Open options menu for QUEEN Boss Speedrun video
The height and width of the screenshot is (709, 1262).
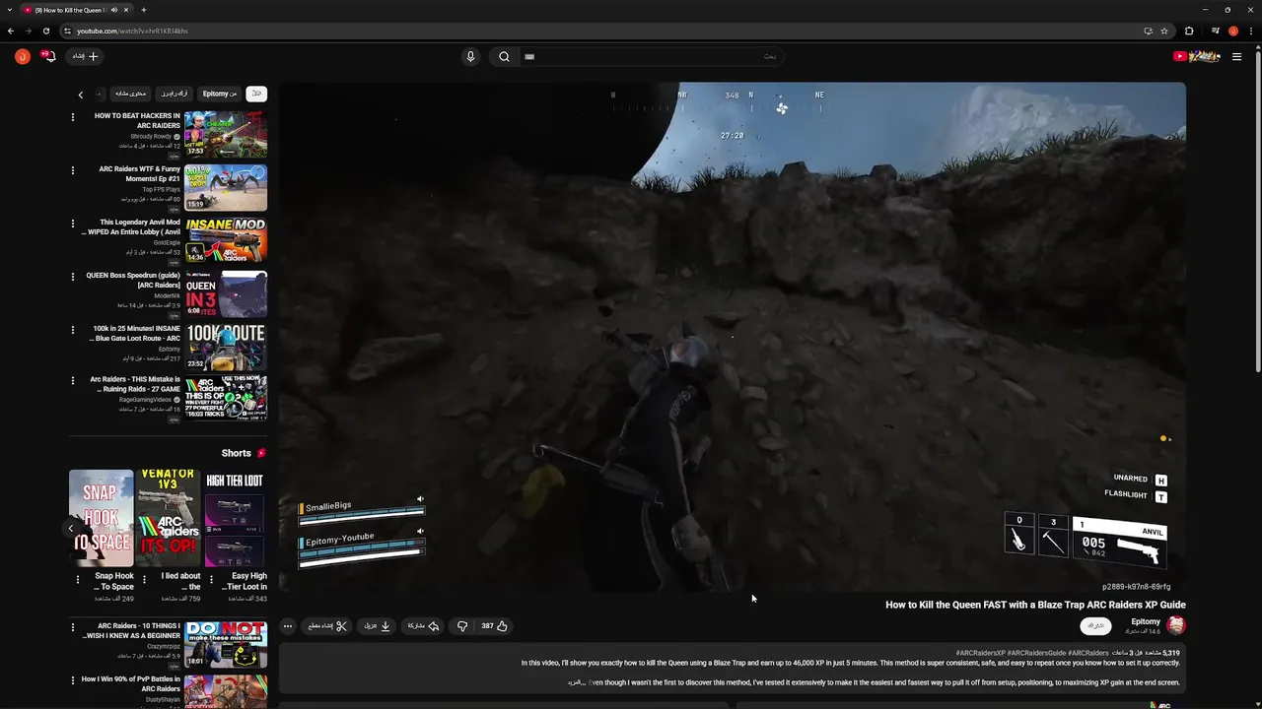point(72,277)
